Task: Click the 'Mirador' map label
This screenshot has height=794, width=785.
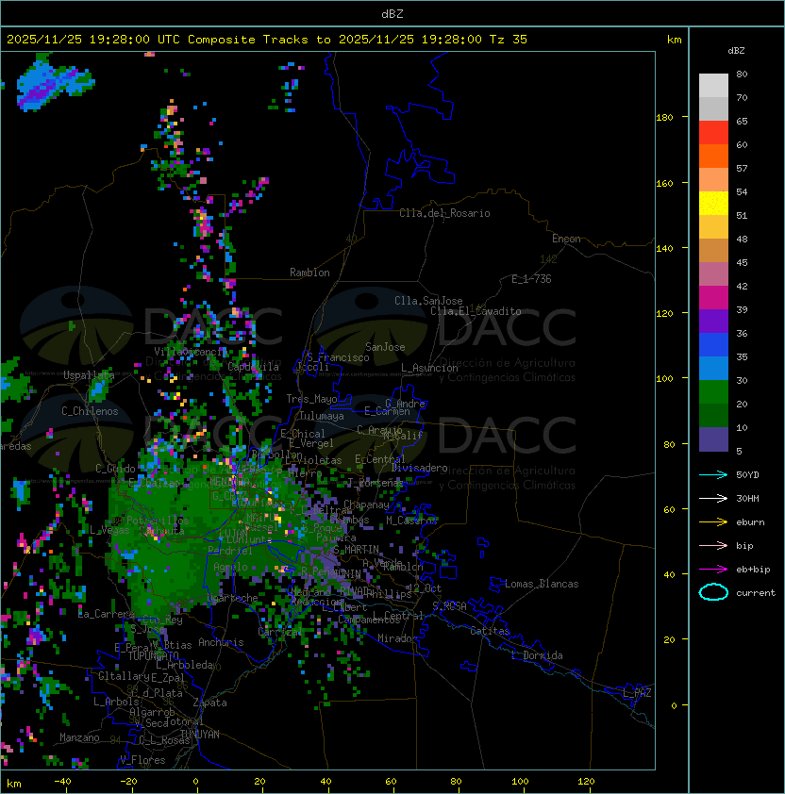Action: tap(397, 638)
